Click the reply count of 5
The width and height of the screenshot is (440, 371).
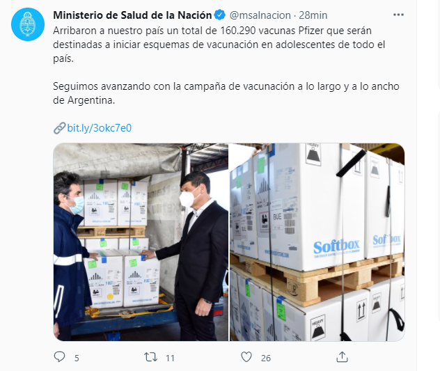[77, 358]
